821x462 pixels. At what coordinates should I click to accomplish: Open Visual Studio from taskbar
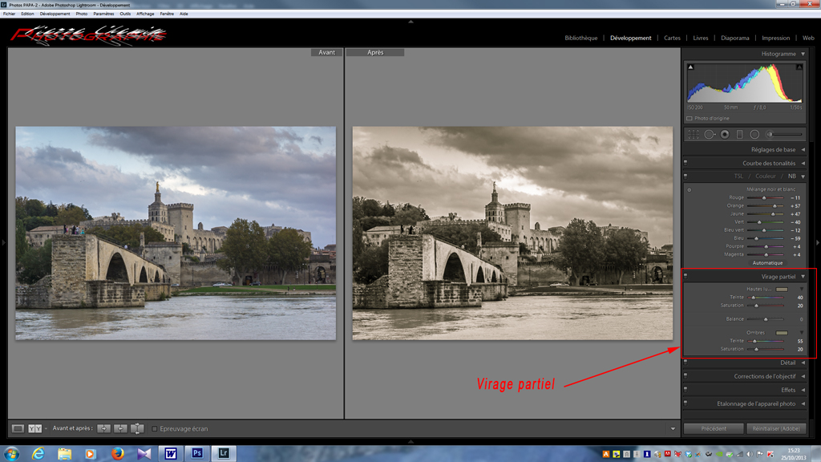[144, 454]
